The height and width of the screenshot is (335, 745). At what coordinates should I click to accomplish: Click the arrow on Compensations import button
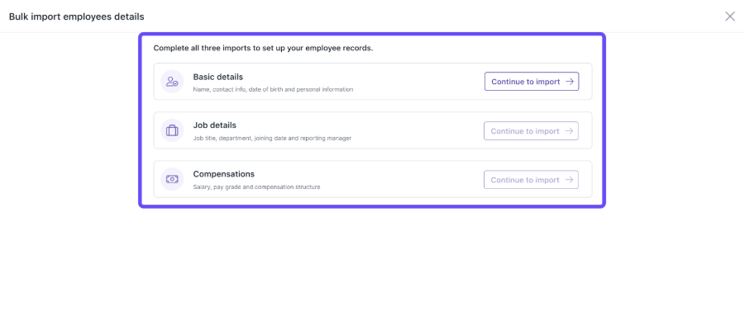569,180
